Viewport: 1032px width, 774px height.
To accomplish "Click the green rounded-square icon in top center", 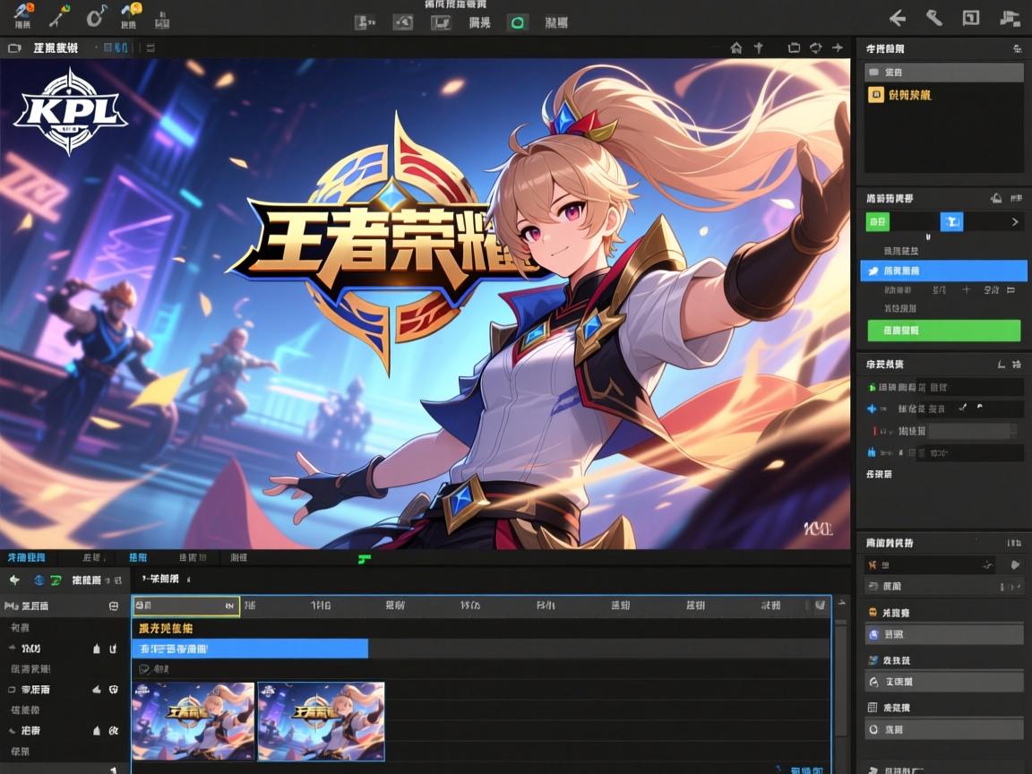I will coord(517,22).
